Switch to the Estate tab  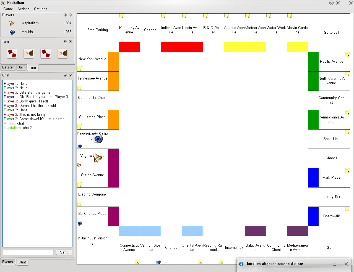coord(7,67)
